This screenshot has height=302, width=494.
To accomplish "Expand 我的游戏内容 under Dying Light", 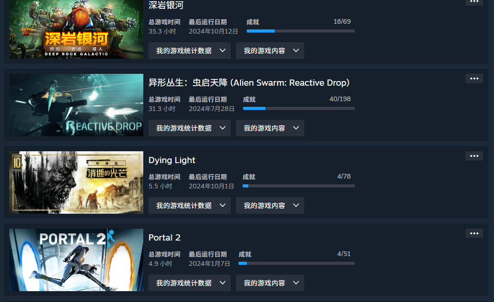I will (x=270, y=205).
